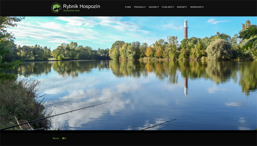This screenshot has width=257, height=146.
Task: Expand the PRAVIDLA dropdown menu
Action: pos(140,7)
